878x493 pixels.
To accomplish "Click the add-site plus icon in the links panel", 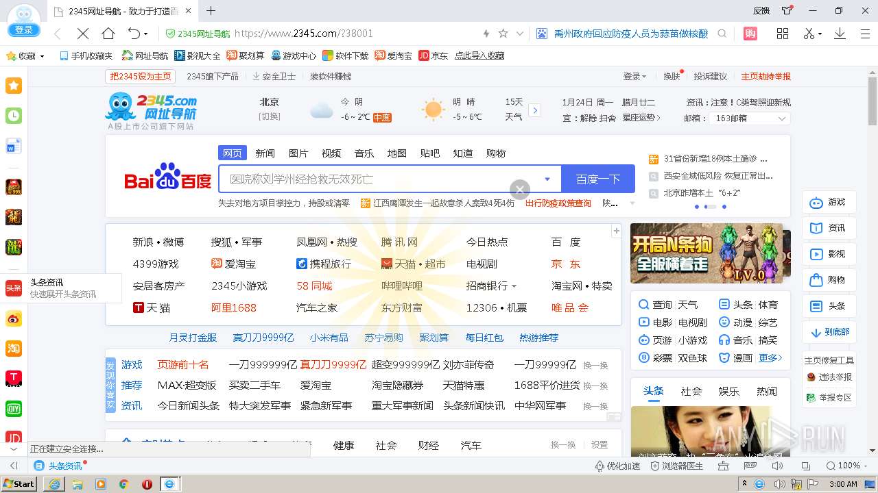I will tap(616, 231).
